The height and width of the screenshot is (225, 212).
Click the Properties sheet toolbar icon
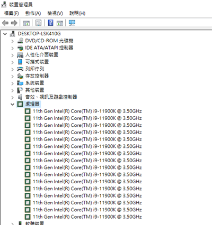38,23
